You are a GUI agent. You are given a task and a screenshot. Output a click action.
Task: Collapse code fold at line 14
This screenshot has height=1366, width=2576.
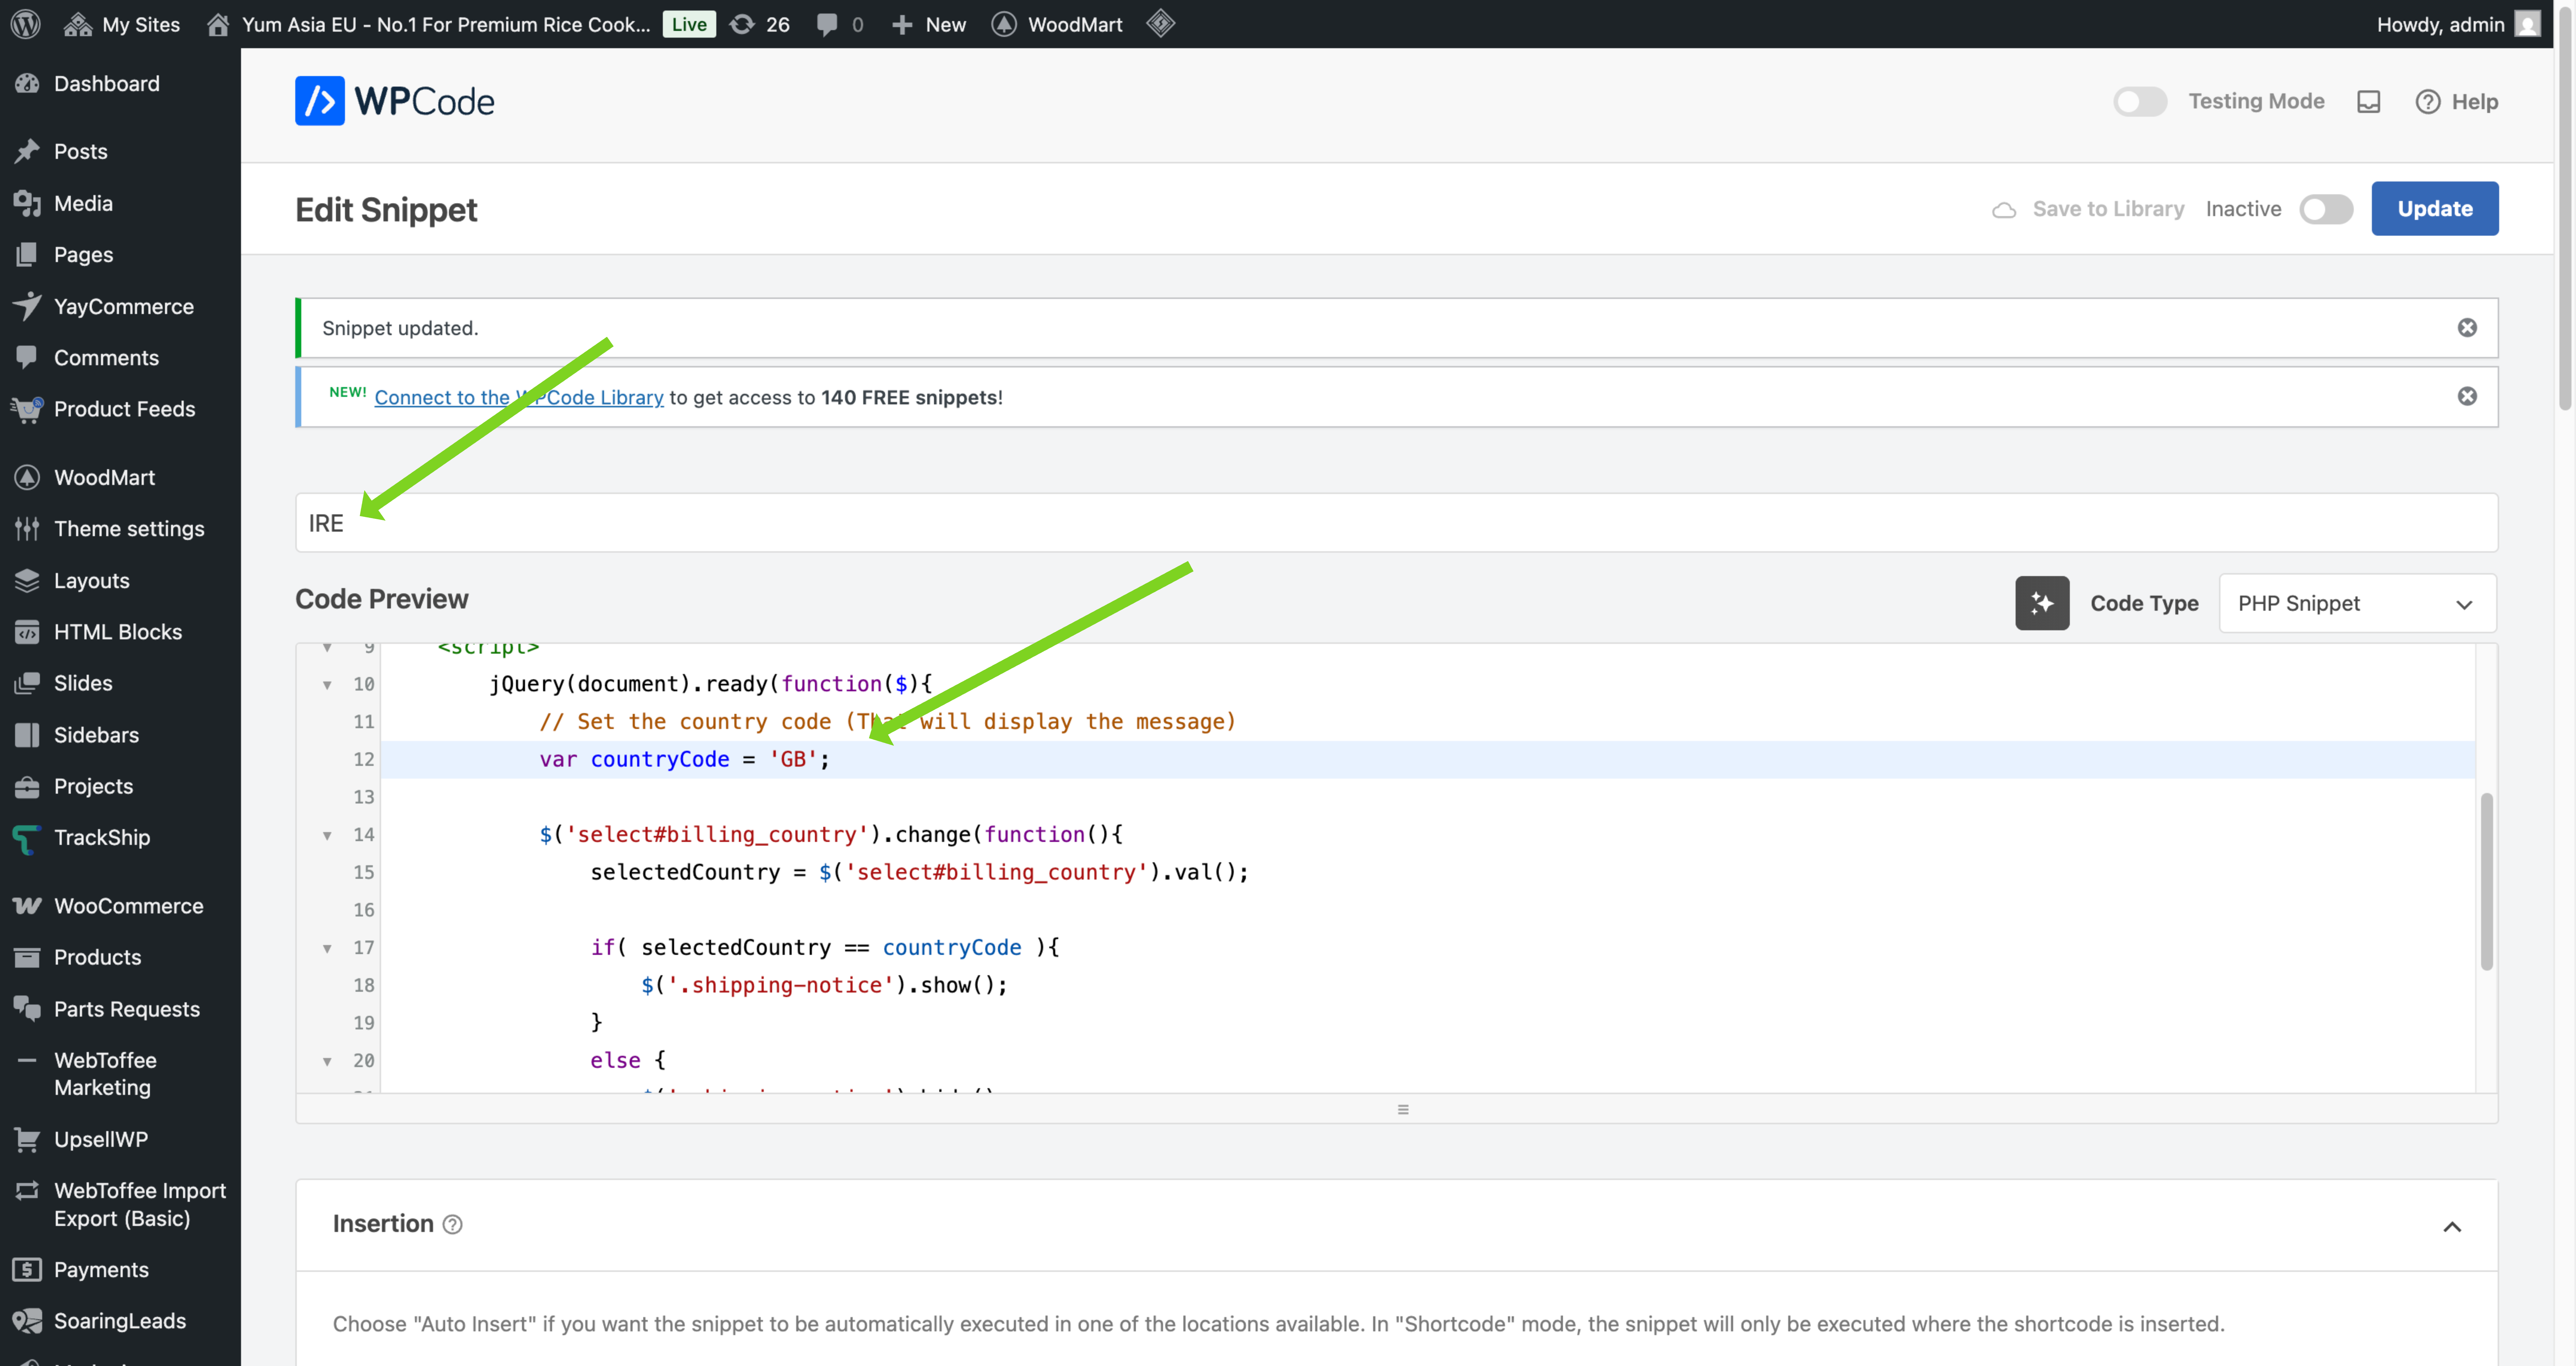(327, 835)
